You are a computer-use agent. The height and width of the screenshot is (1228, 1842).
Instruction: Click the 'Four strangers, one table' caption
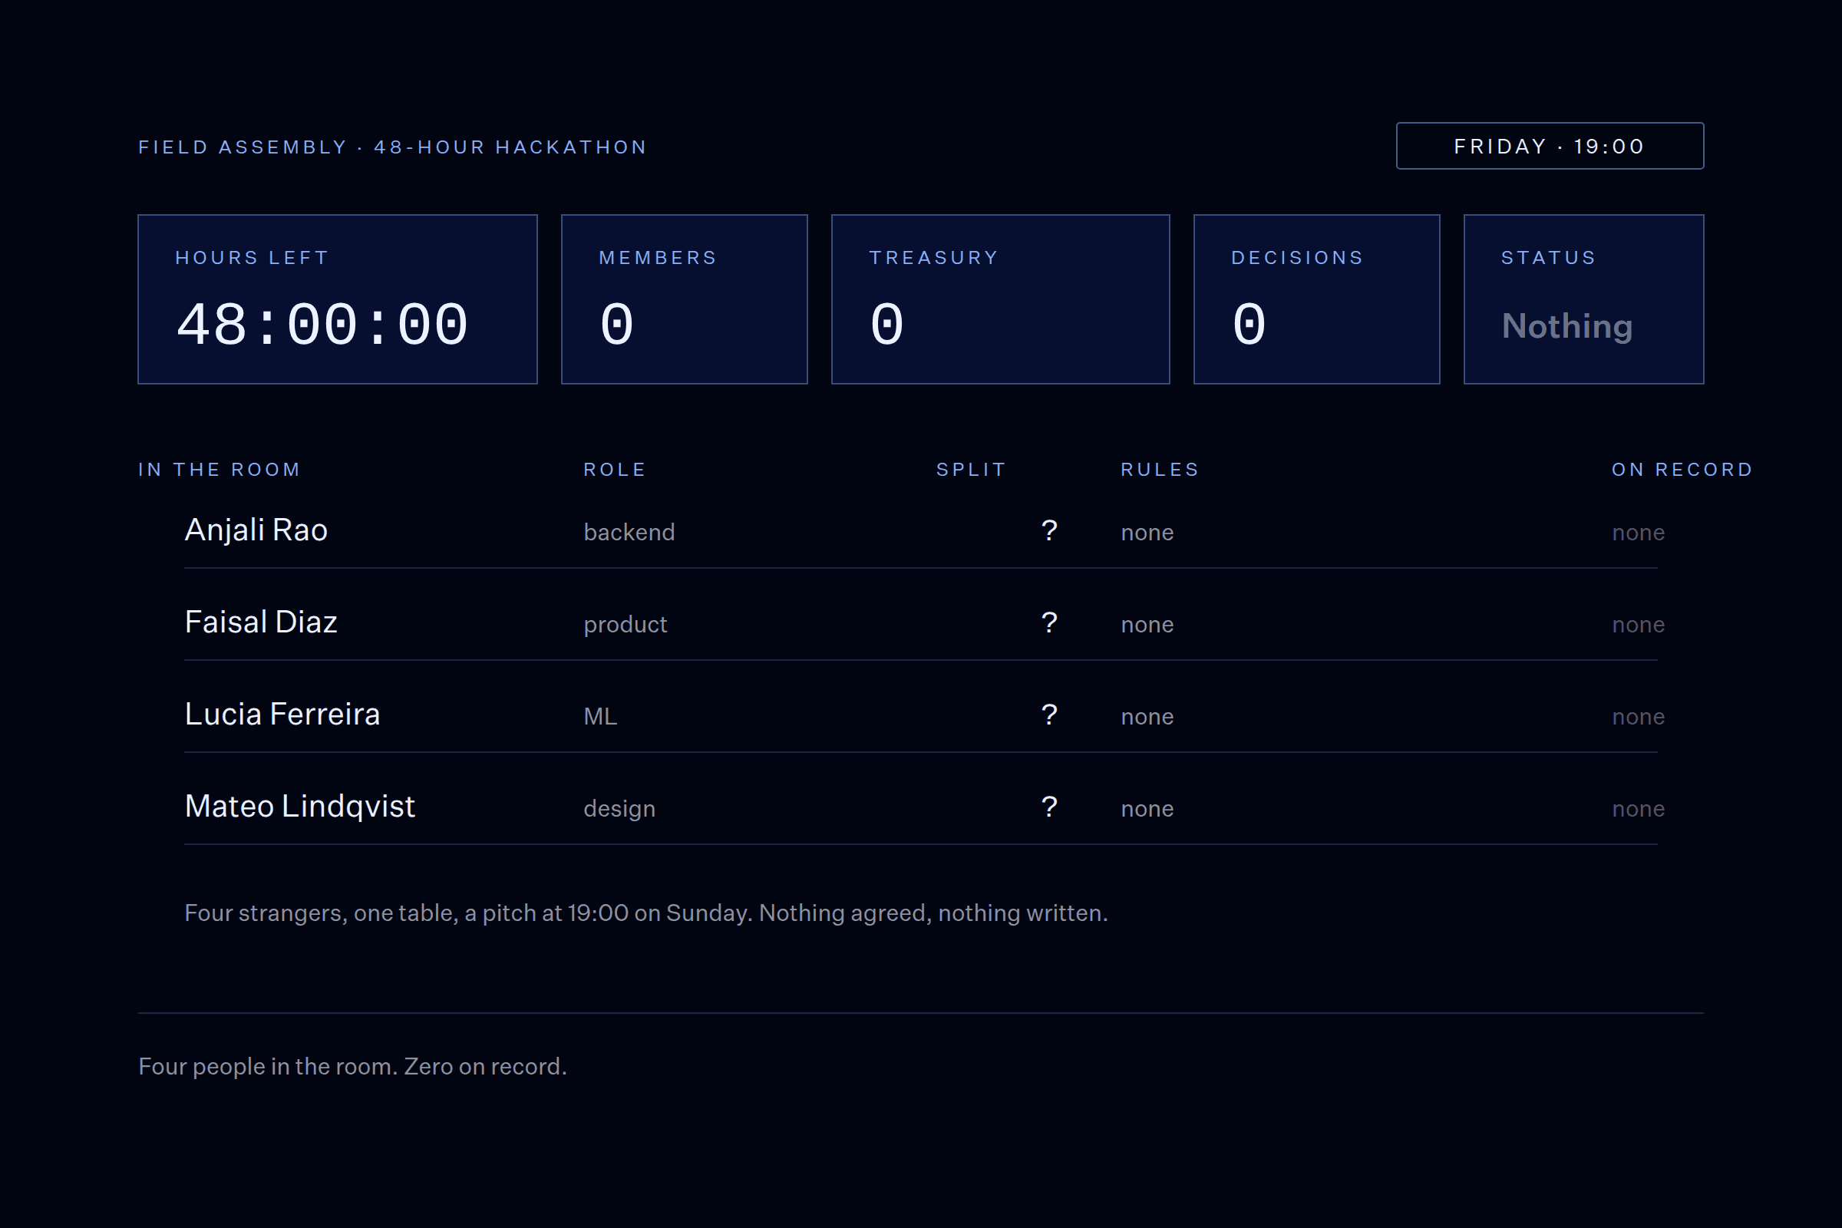646,913
